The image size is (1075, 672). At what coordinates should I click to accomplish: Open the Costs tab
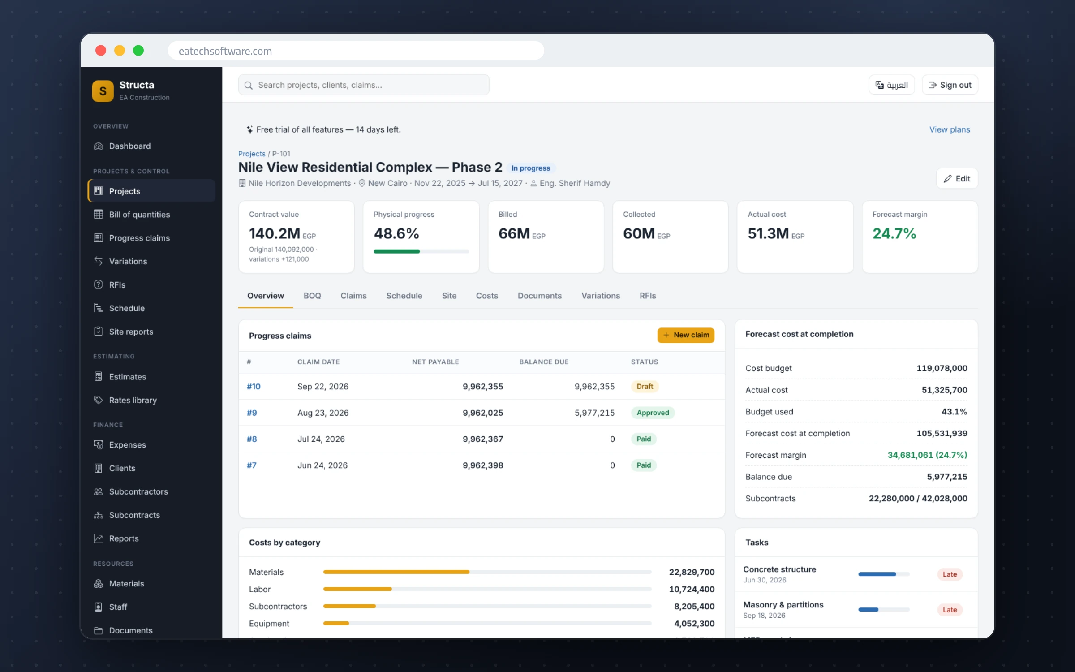tap(487, 296)
